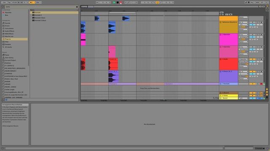Open the 1 Bar quantization dropdown
This screenshot has height=151, width=270.
pyautogui.click(x=38, y=3)
